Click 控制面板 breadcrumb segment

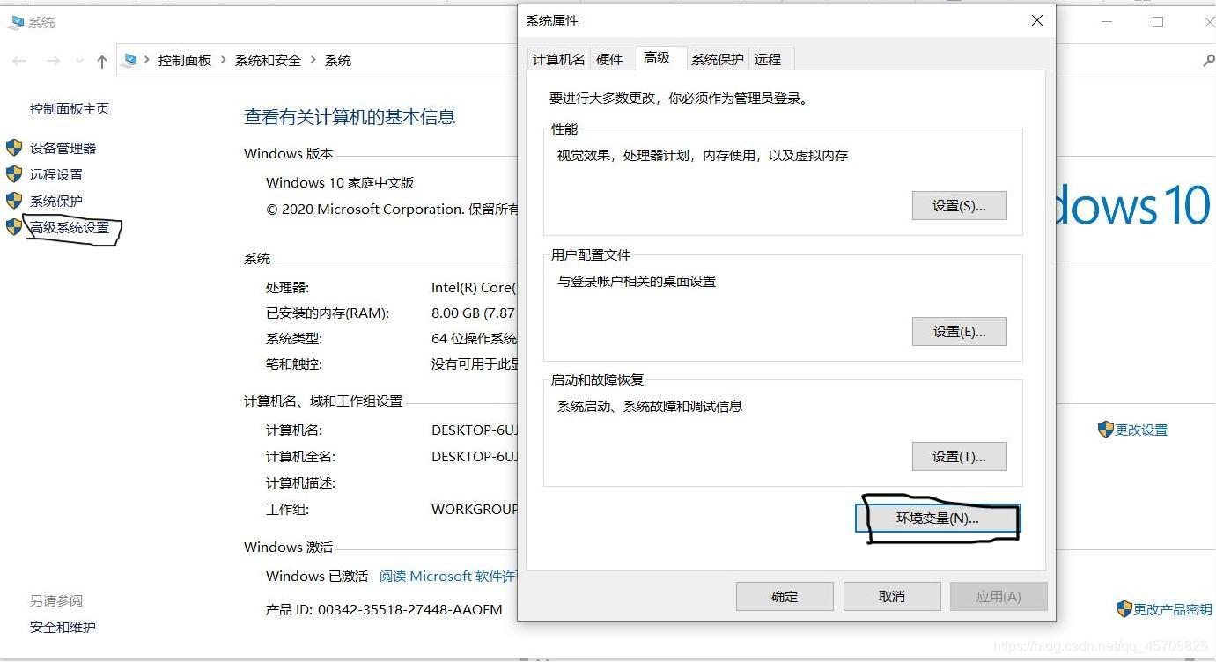point(185,61)
